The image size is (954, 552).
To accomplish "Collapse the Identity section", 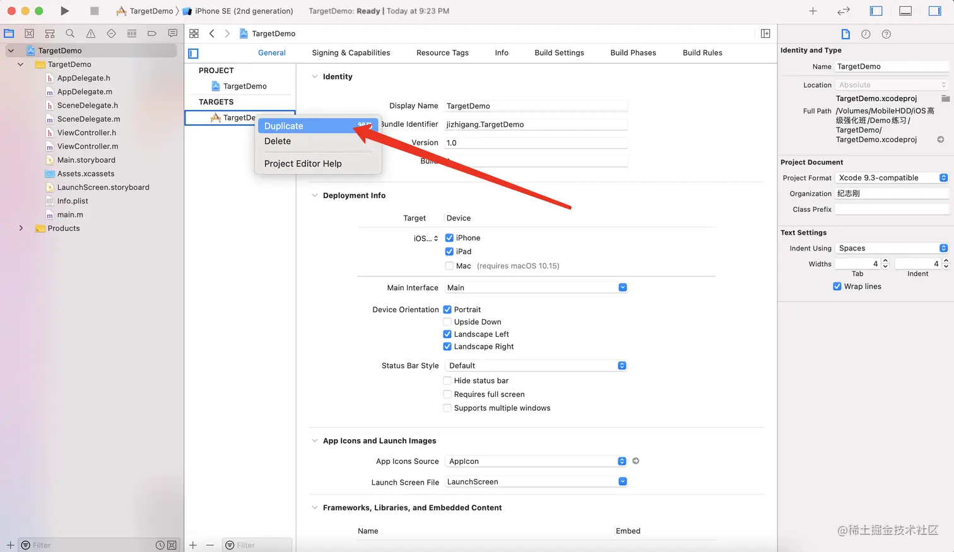I will [315, 76].
